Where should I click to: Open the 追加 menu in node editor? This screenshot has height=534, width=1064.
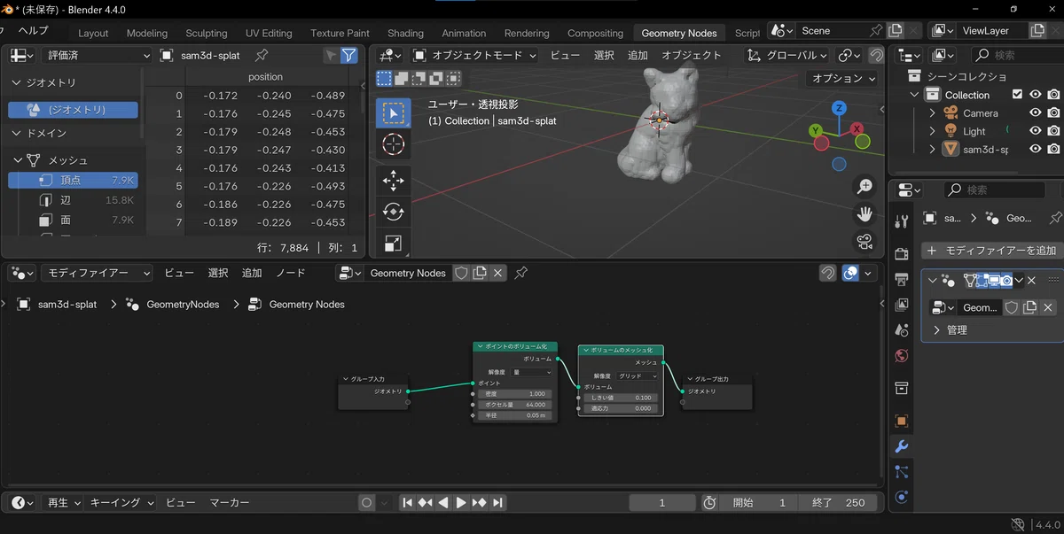(x=252, y=273)
